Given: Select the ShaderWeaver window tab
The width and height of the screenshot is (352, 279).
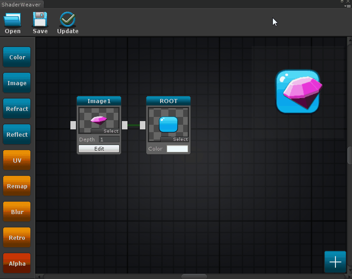Looking at the screenshot, I should [22, 4].
